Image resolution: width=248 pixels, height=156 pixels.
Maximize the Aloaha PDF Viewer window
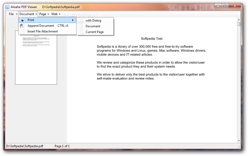point(225,6)
